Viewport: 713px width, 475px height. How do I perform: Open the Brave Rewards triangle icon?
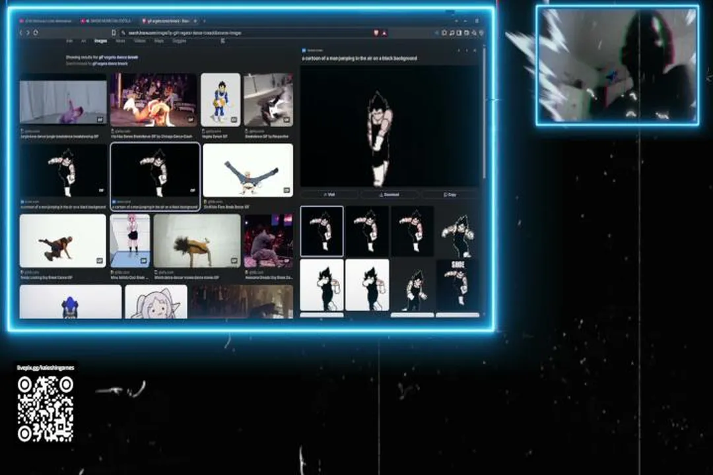[x=384, y=33]
